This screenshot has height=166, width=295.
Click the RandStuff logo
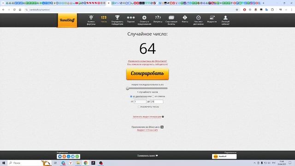pos(67,20)
